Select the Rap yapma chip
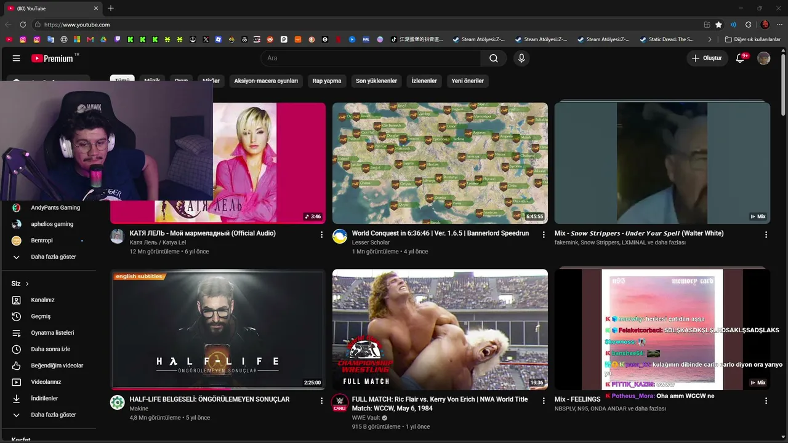 pos(327,81)
